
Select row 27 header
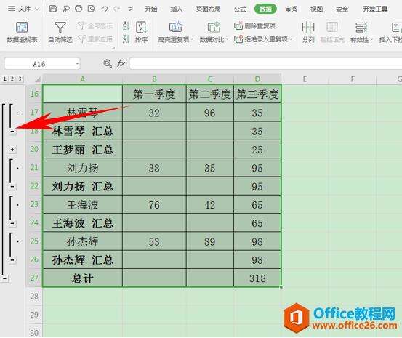click(x=34, y=278)
